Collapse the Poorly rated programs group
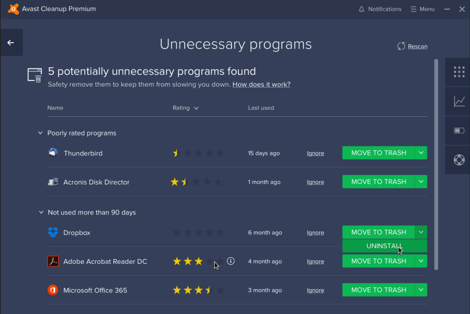Viewport: 470px width, 314px height. click(x=40, y=132)
